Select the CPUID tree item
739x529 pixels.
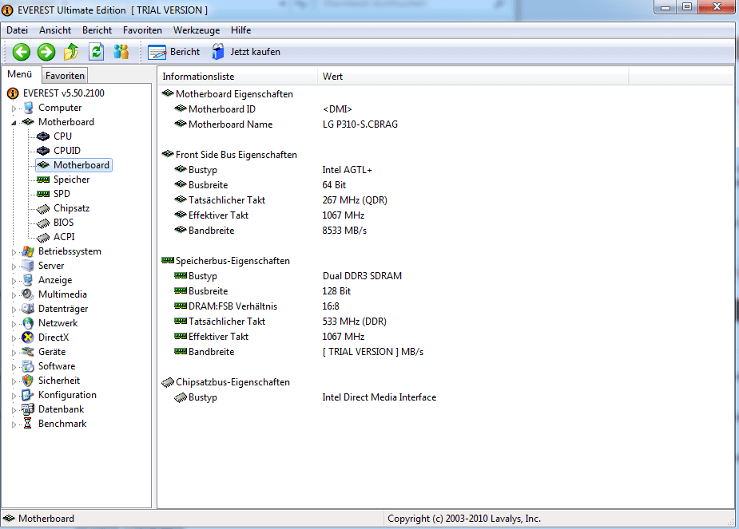[67, 151]
